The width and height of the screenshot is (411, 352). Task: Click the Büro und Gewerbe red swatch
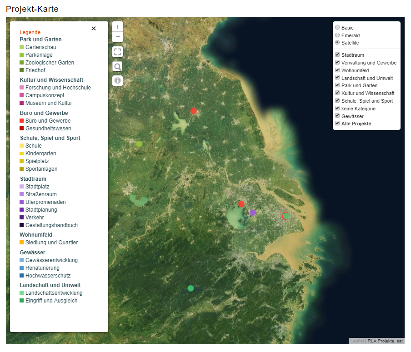click(x=22, y=121)
